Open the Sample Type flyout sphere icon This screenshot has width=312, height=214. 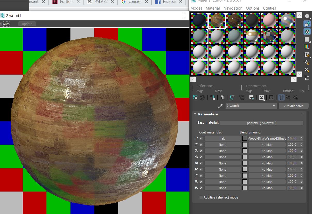307,16
